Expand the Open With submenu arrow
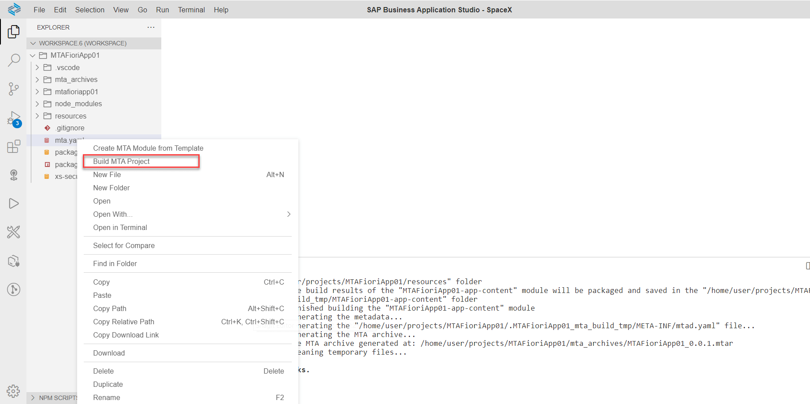The width and height of the screenshot is (810, 404). tap(289, 214)
